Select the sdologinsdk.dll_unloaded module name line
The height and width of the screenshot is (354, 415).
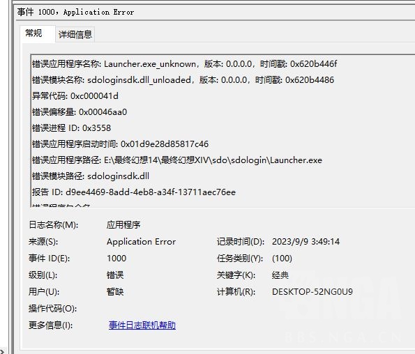click(x=183, y=80)
